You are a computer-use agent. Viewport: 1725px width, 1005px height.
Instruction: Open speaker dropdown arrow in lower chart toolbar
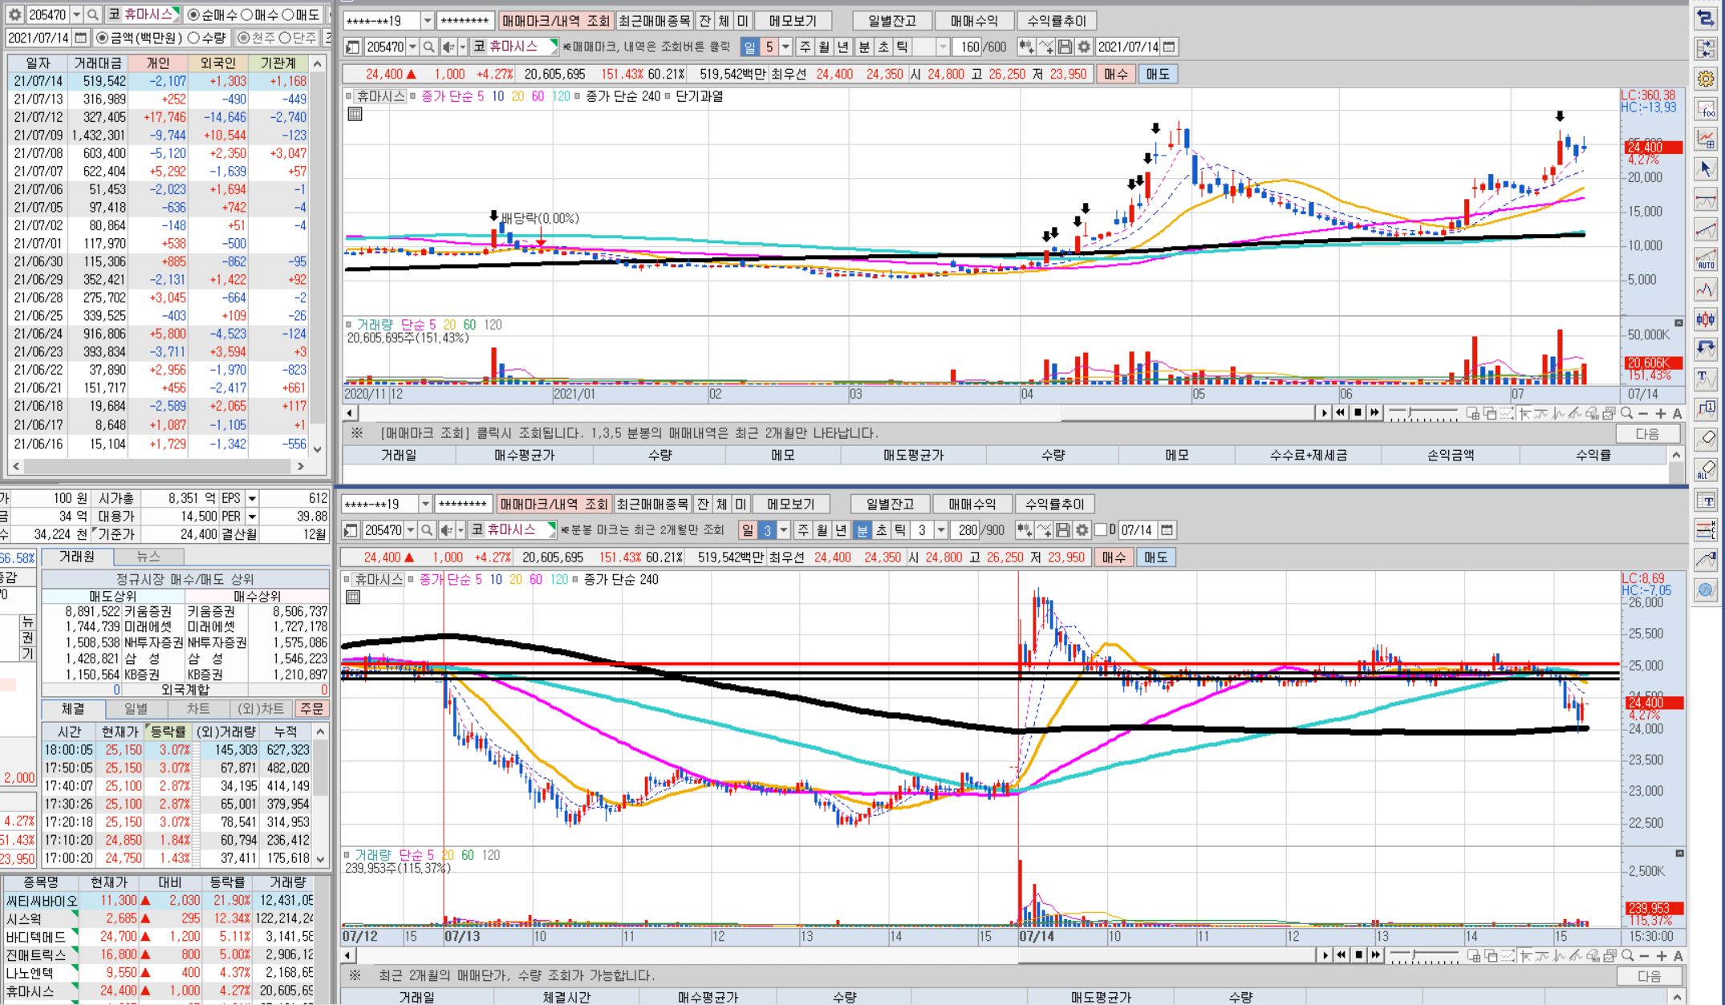[x=461, y=530]
